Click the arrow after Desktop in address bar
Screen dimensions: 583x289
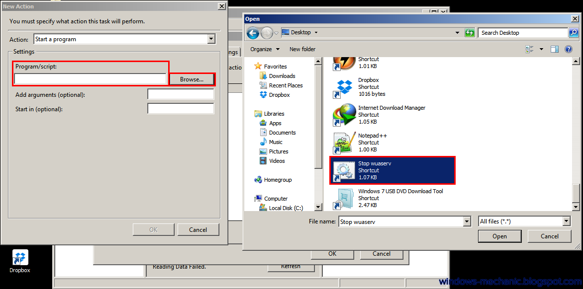(316, 33)
